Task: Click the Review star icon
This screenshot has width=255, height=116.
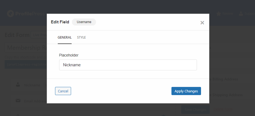Action: tap(218, 13)
